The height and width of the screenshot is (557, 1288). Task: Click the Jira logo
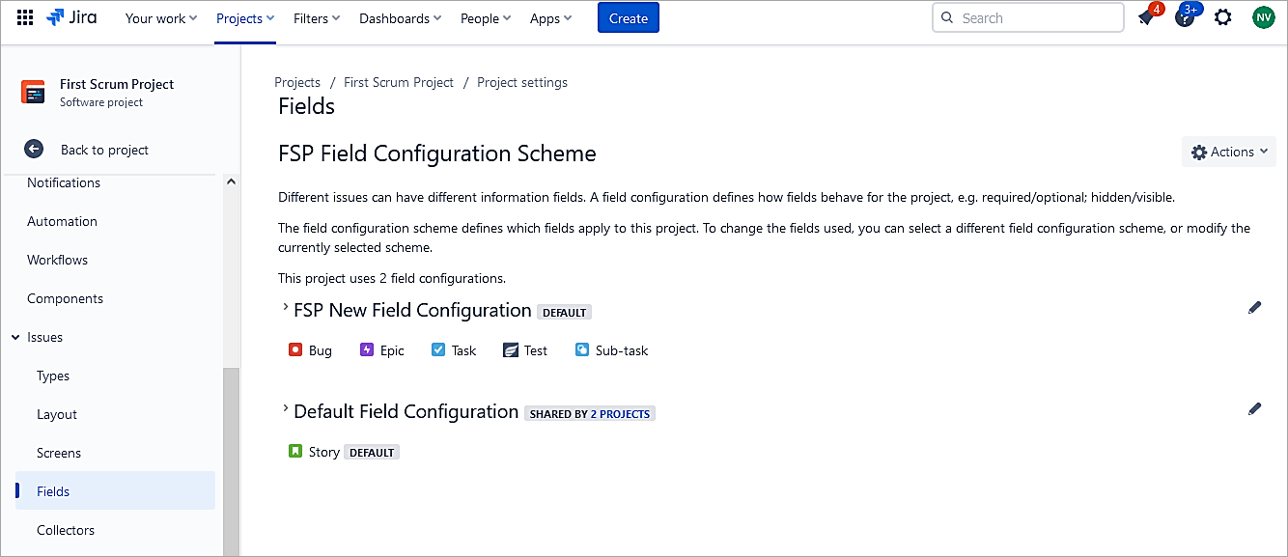coord(71,17)
